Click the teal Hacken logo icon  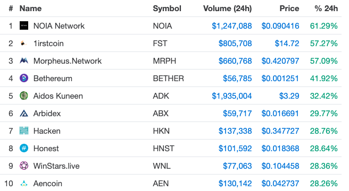pyautogui.click(x=24, y=131)
